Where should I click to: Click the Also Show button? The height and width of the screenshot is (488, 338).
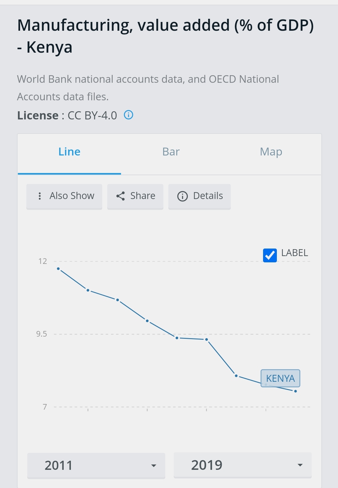(x=64, y=196)
